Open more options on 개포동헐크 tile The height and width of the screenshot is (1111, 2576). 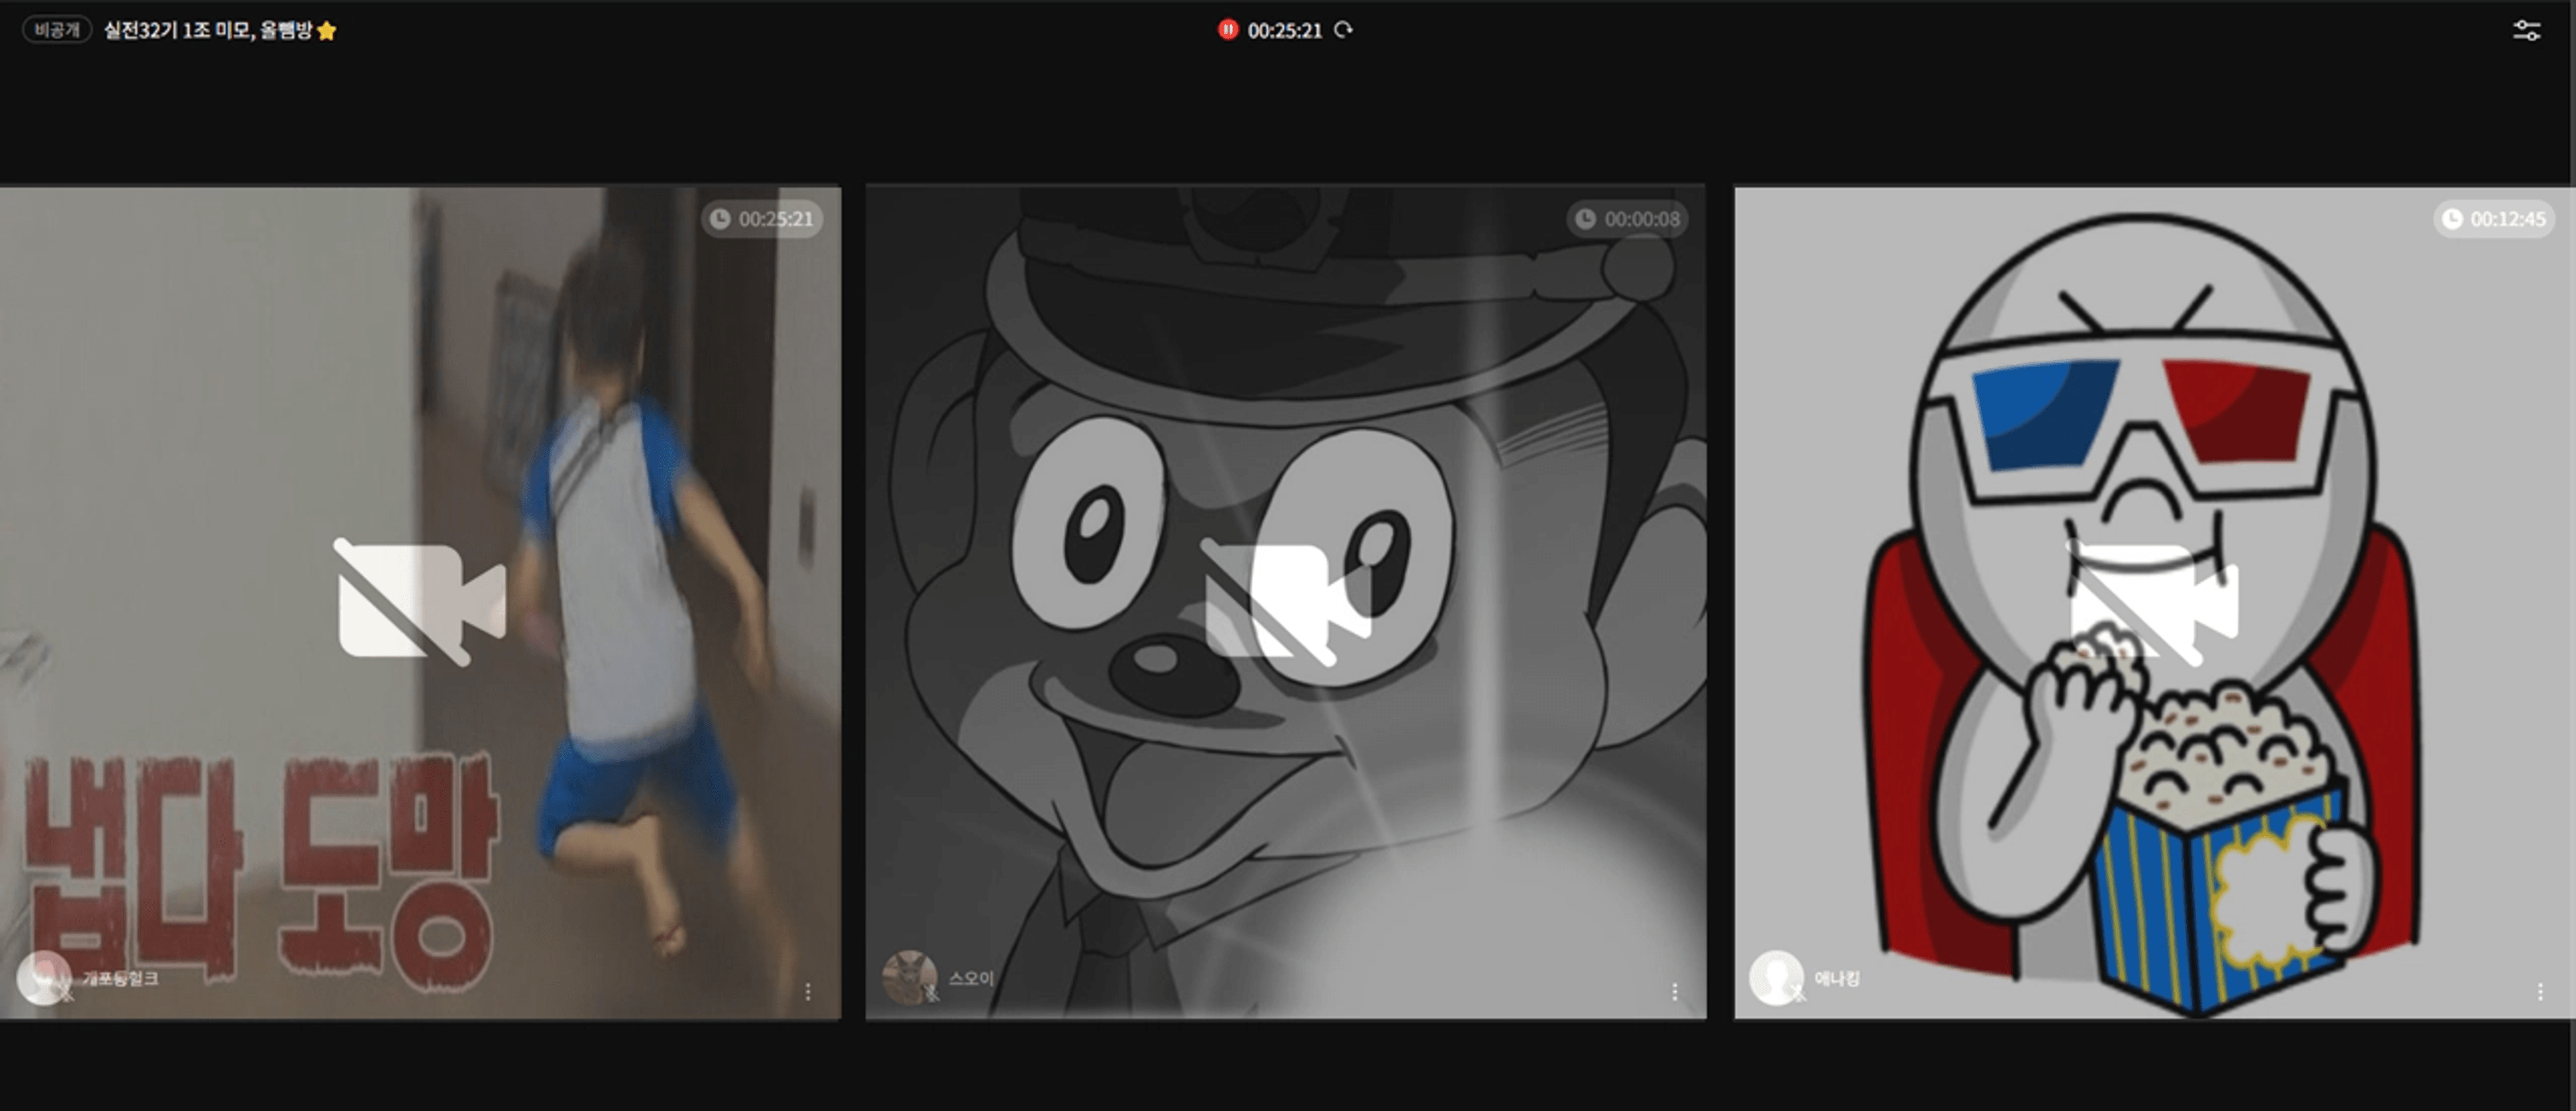point(808,991)
